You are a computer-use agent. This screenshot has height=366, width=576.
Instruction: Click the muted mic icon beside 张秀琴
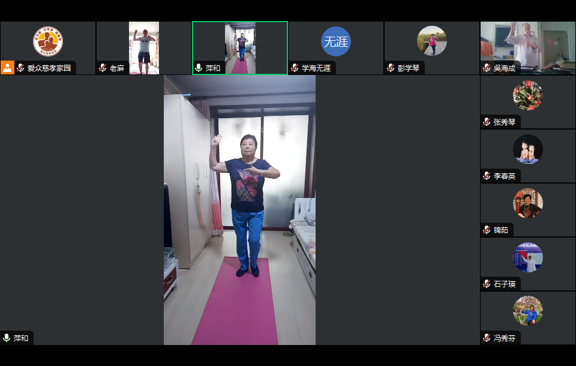click(487, 122)
